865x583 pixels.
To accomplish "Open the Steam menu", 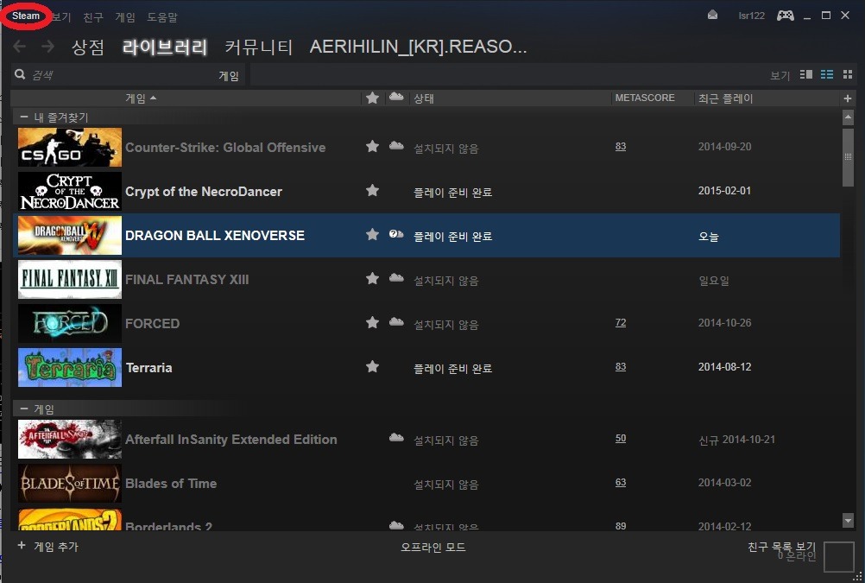I will click(x=26, y=16).
